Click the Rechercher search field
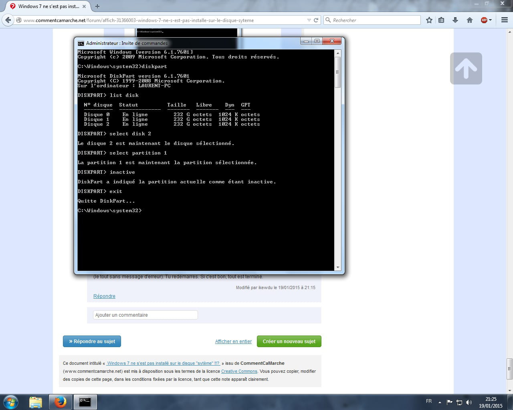This screenshot has width=513, height=410. pos(372,20)
